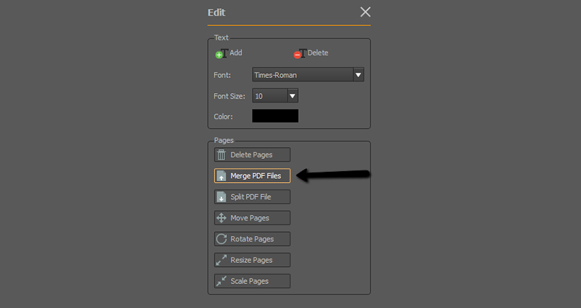581x308 pixels.
Task: Click the Merge PDF Files button
Action: [252, 176]
